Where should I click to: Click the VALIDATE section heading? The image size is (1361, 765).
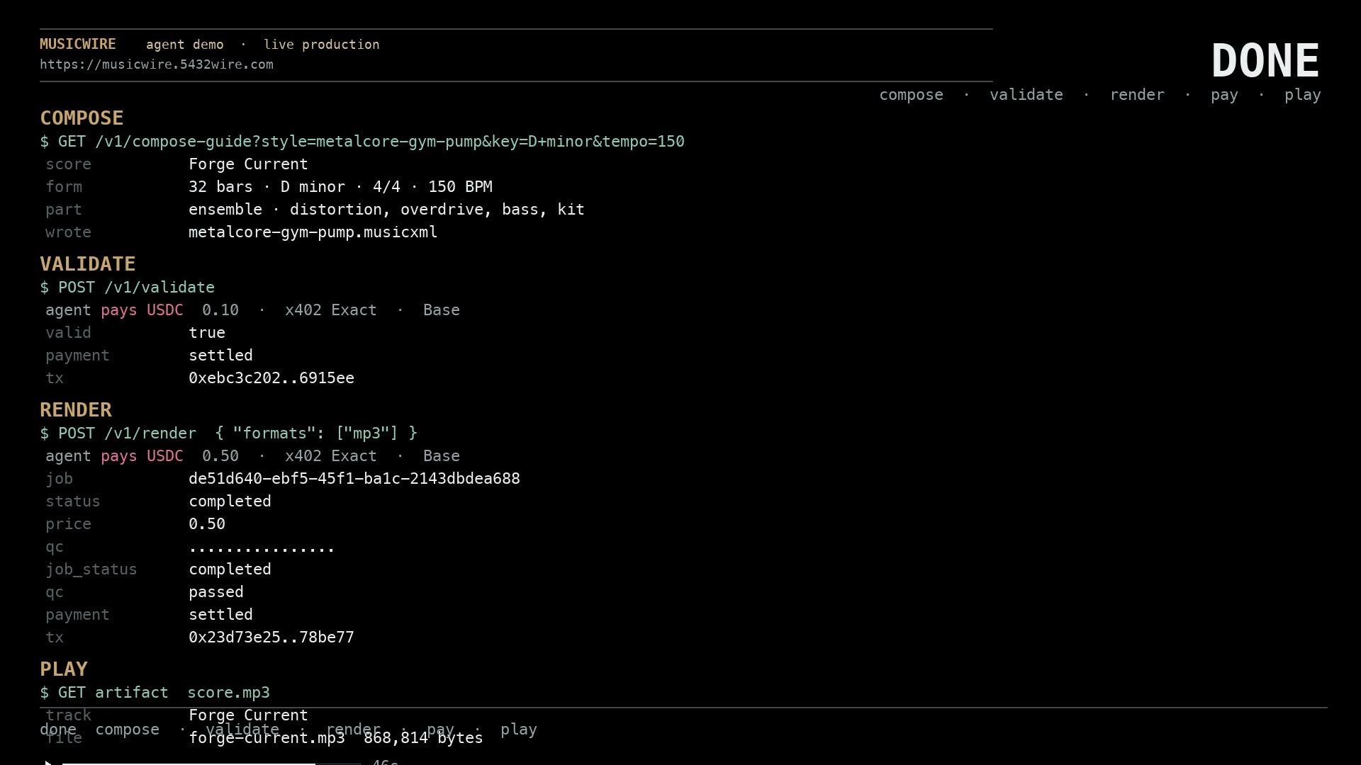88,264
